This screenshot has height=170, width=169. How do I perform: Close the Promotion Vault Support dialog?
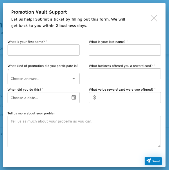154,18
